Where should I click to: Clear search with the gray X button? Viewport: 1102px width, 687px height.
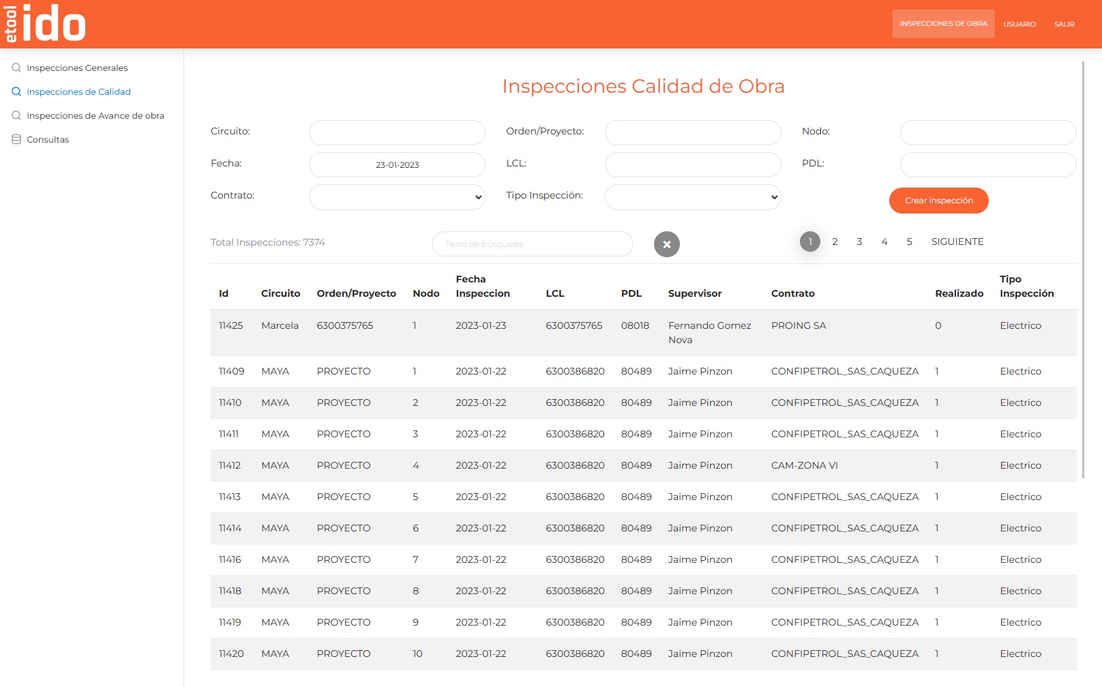tap(666, 244)
